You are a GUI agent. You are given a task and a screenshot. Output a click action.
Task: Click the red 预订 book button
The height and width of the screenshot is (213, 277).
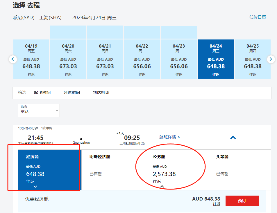click(x=242, y=201)
